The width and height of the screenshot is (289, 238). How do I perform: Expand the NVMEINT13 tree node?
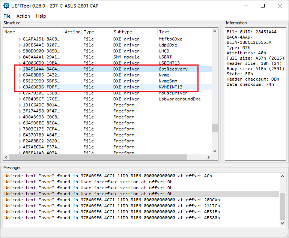click(x=20, y=87)
